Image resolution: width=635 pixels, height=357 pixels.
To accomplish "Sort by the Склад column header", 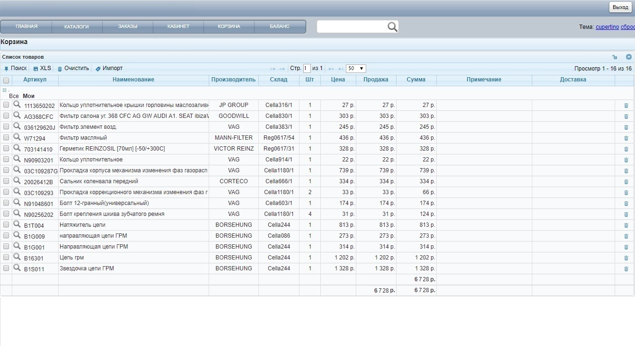I will (x=279, y=80).
